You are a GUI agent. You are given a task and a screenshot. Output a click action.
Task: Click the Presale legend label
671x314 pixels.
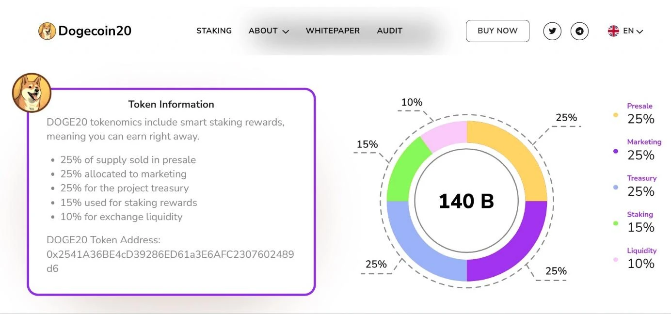(639, 106)
